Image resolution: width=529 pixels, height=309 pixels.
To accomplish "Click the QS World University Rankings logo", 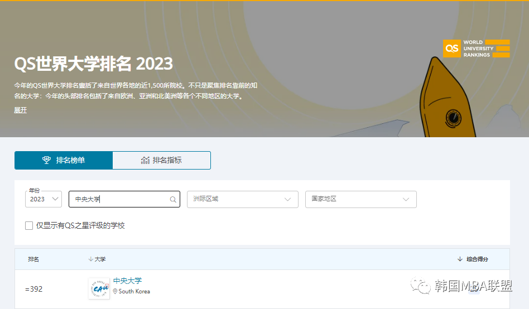I will coord(476,49).
